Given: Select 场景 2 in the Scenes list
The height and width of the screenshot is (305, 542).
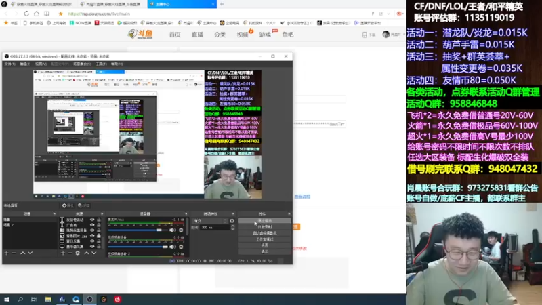Looking at the screenshot, I should point(29,225).
